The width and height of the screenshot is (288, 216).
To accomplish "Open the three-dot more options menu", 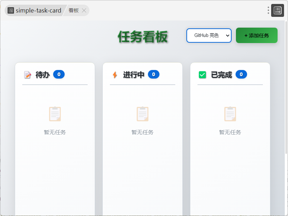I will 268,10.
